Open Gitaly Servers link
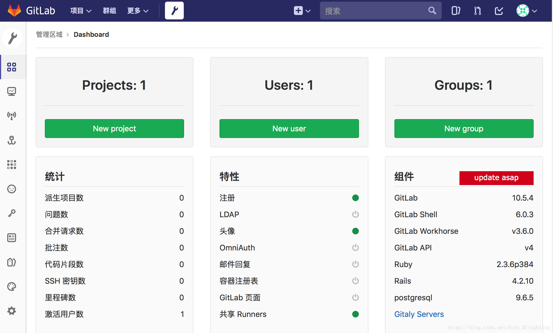 pos(419,314)
